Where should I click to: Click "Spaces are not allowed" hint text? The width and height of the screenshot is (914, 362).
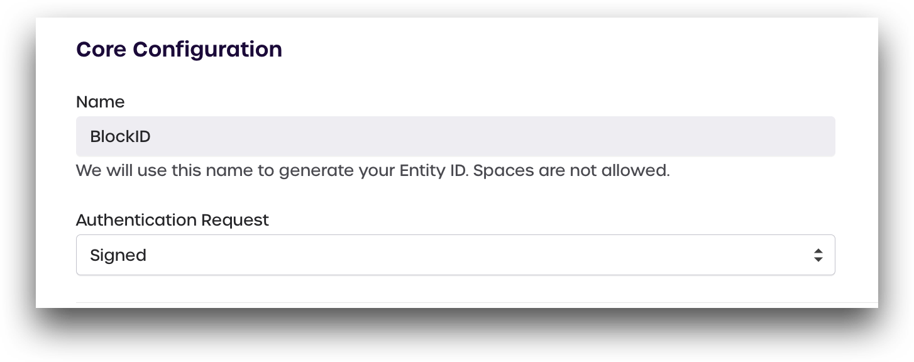point(571,170)
